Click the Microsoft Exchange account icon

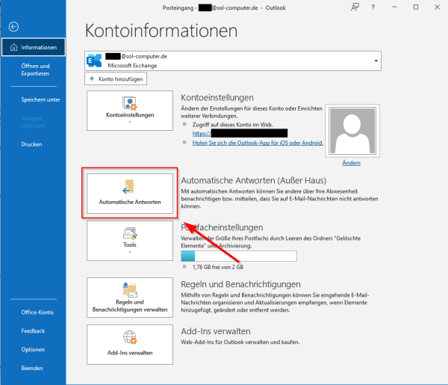pos(95,61)
